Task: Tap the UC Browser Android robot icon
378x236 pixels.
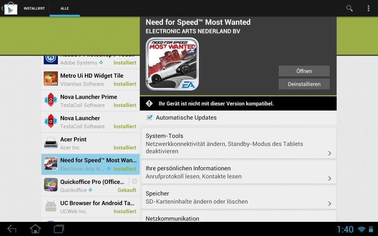Action: [x=51, y=206]
